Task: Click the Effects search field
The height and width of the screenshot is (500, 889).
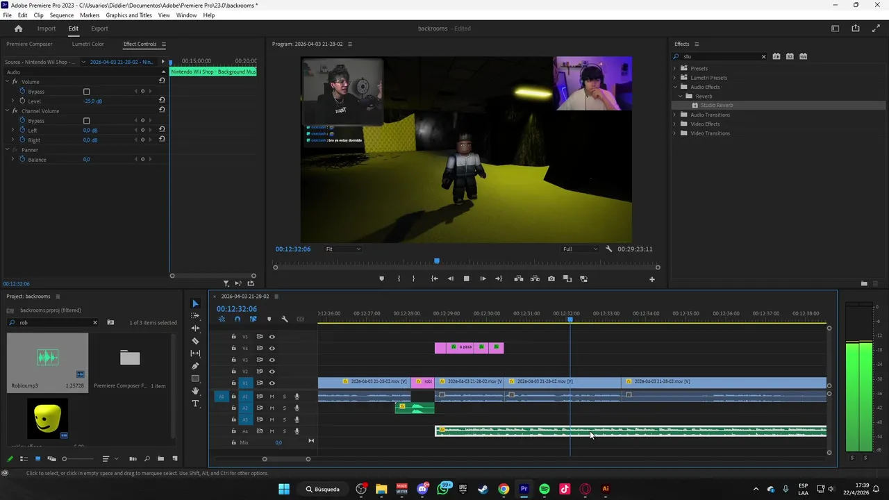Action: click(x=719, y=56)
